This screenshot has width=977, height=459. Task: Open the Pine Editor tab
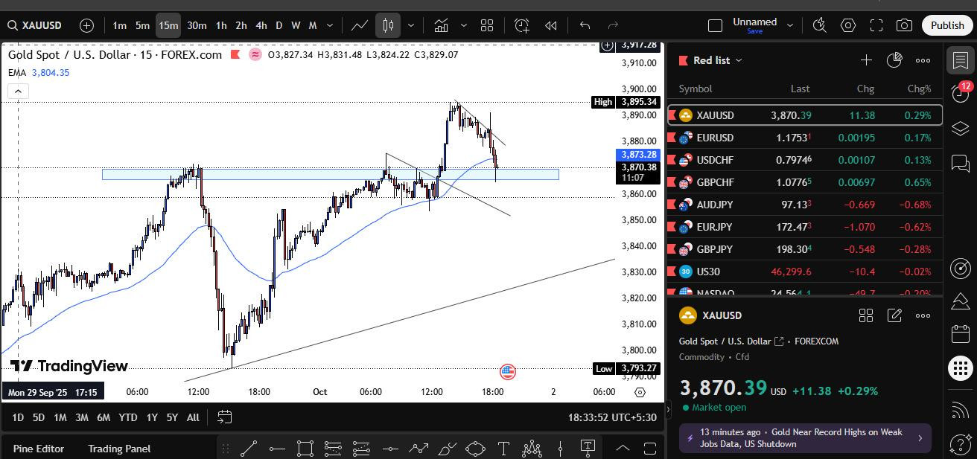pos(39,449)
